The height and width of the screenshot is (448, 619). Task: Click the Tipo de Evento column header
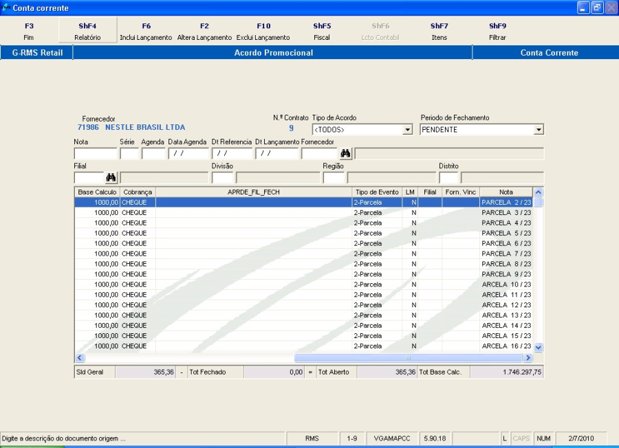pos(376,192)
